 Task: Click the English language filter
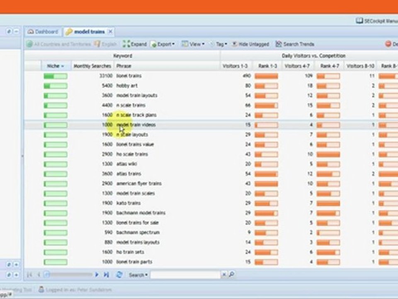pos(105,44)
